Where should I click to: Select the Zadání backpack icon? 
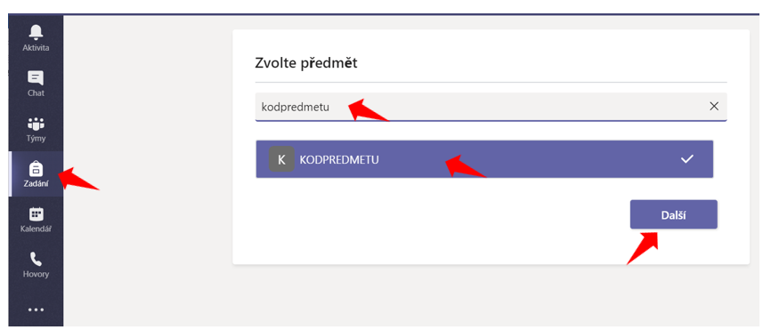tap(36, 168)
